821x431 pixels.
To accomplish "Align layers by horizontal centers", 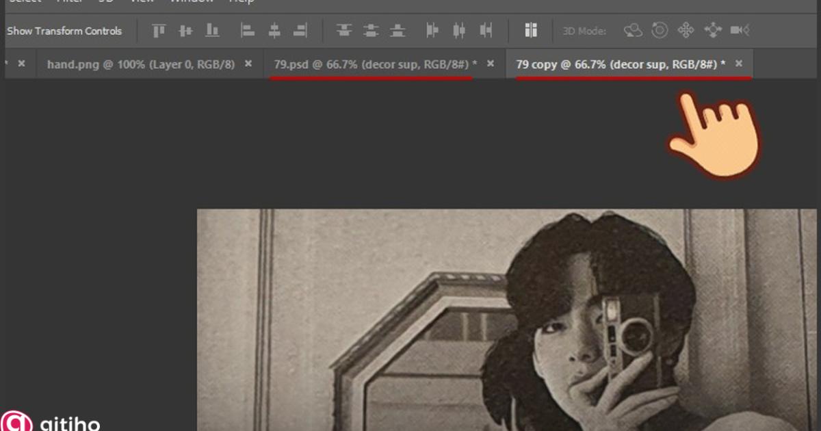I will (274, 31).
